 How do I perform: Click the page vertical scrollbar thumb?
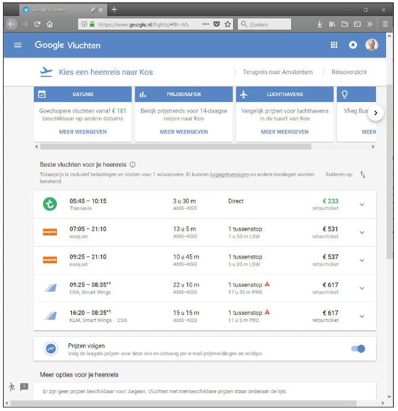[x=390, y=171]
